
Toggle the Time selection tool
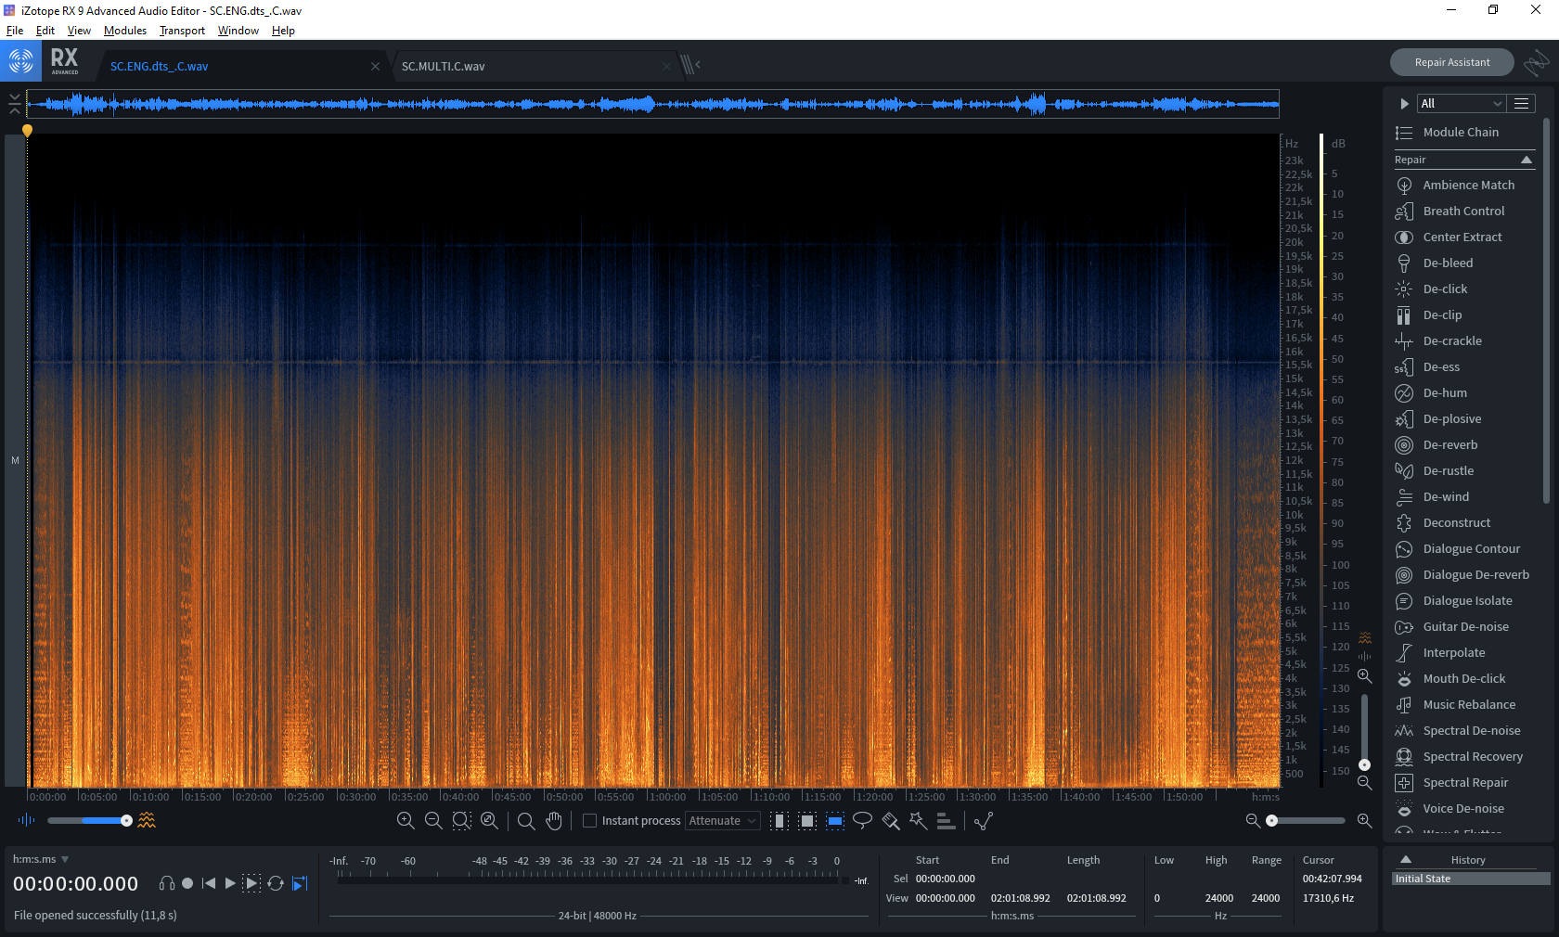point(779,820)
